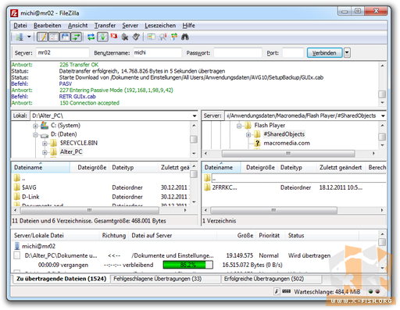Select C: (System) drive icon

coord(45,125)
